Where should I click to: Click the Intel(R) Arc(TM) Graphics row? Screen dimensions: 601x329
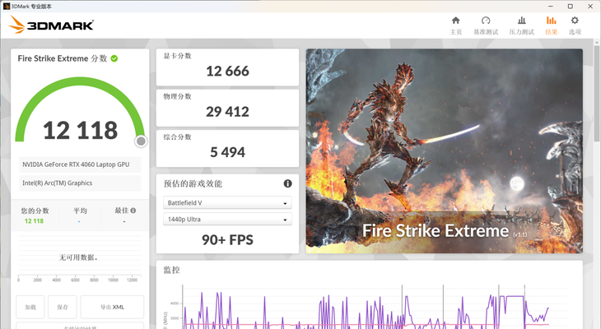[80, 183]
